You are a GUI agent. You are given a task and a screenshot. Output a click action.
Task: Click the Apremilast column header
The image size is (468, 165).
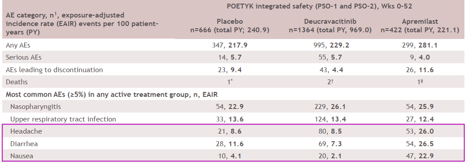point(421,26)
